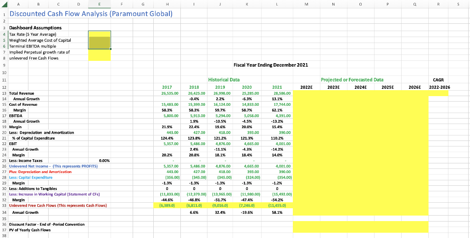Select 2019 EBITDA growth -10.5%
This screenshot has width=470, height=238.
coord(220,121)
